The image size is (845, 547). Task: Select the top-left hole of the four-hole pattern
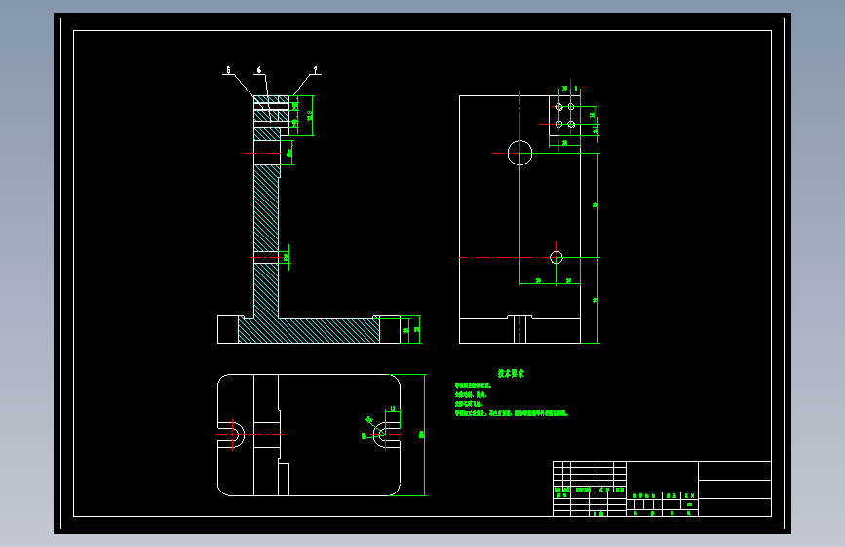[558, 107]
